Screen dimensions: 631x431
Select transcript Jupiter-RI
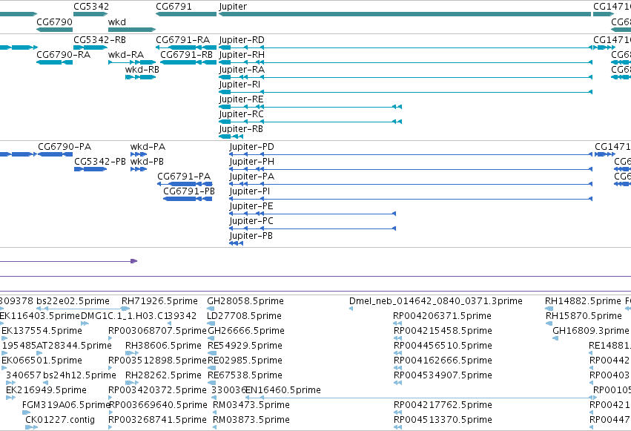tap(406, 92)
